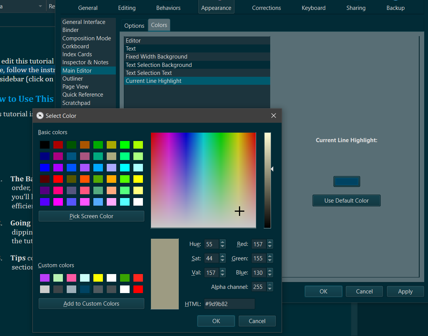
Task: Click Add to Custom Colors
Action: [91, 304]
